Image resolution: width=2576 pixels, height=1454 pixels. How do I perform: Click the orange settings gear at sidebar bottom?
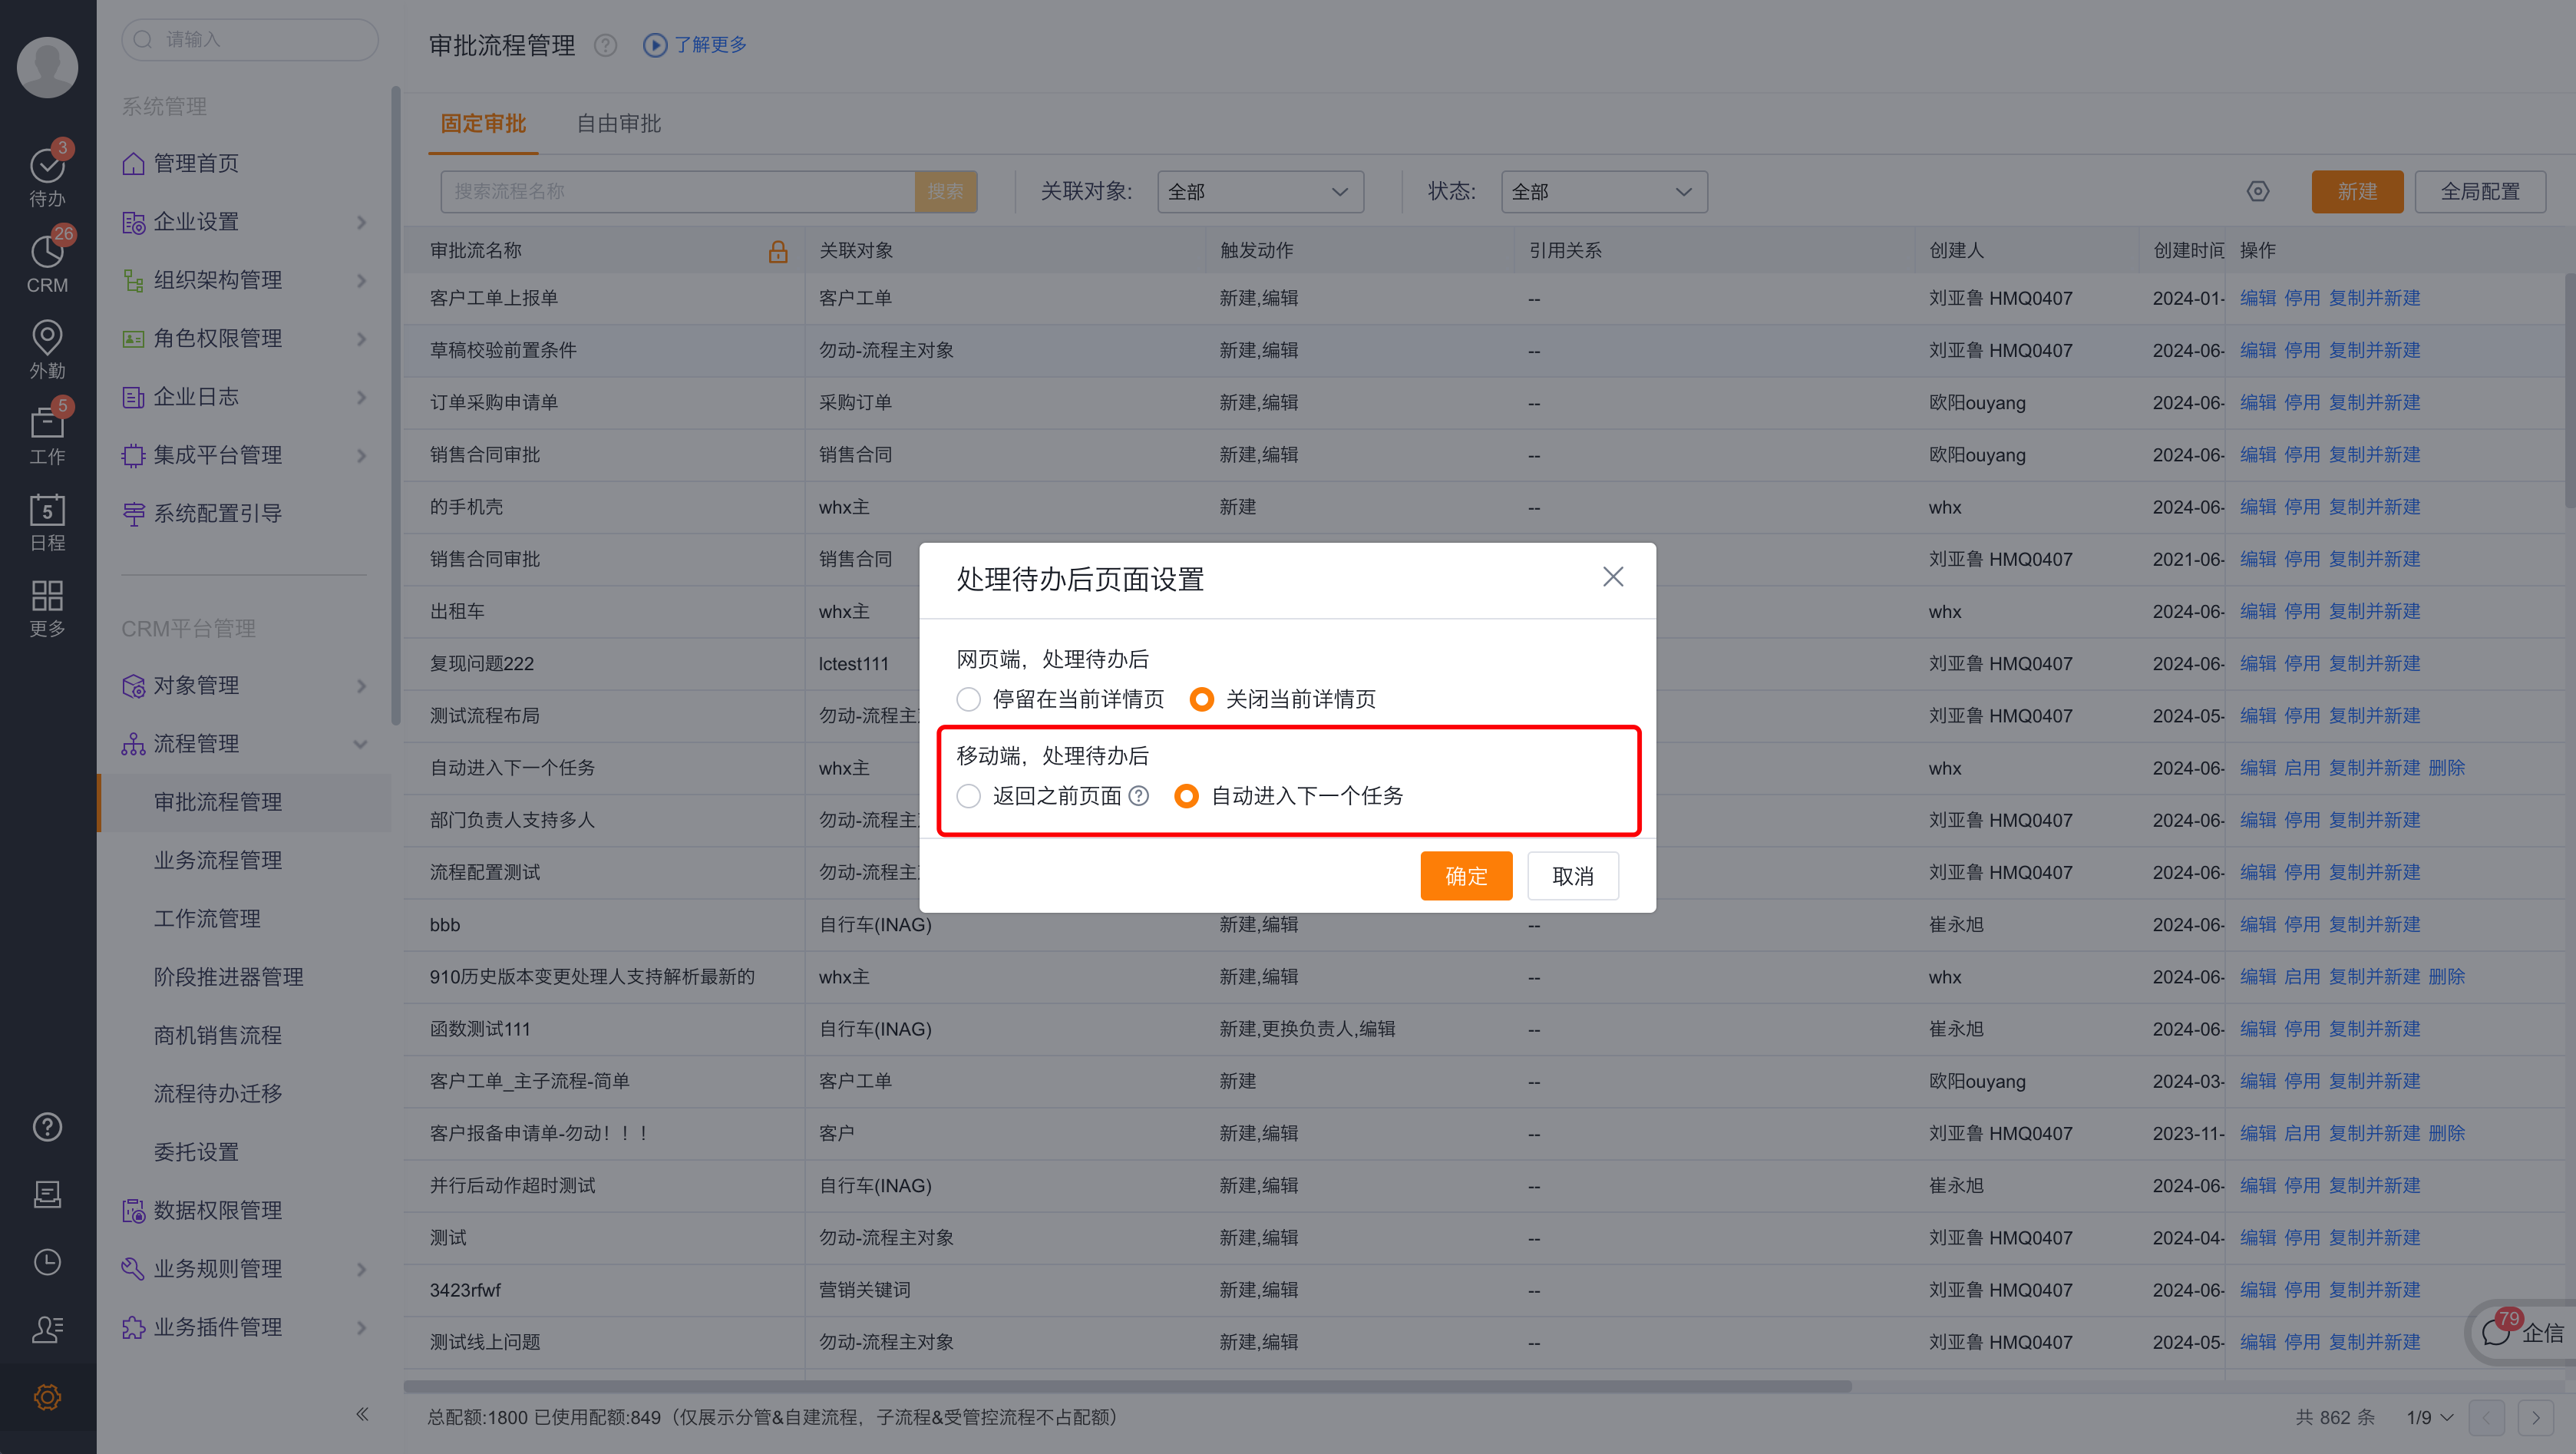coord(47,1397)
